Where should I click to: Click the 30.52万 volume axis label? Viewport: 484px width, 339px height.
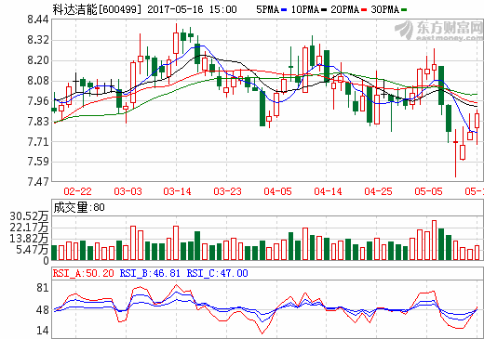point(29,216)
